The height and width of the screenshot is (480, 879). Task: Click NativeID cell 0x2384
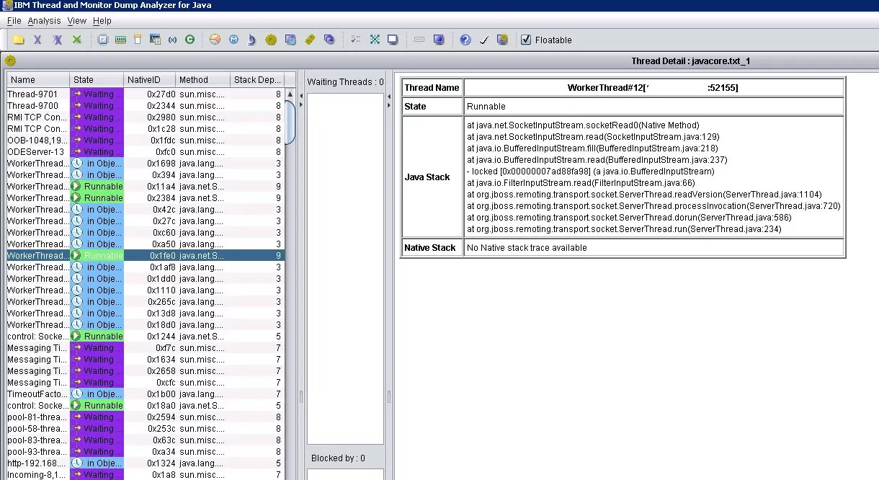pyautogui.click(x=150, y=197)
